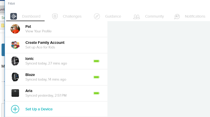
Task: Click Pat's profile photo
Action: coord(15,29)
